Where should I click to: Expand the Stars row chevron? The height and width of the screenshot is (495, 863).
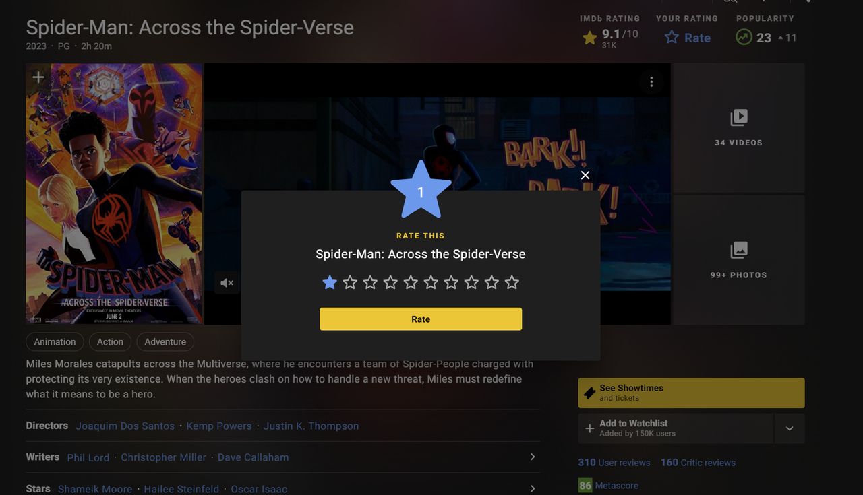tap(533, 488)
